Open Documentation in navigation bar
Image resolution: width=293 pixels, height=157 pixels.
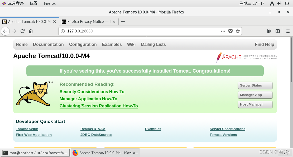pos(49,45)
